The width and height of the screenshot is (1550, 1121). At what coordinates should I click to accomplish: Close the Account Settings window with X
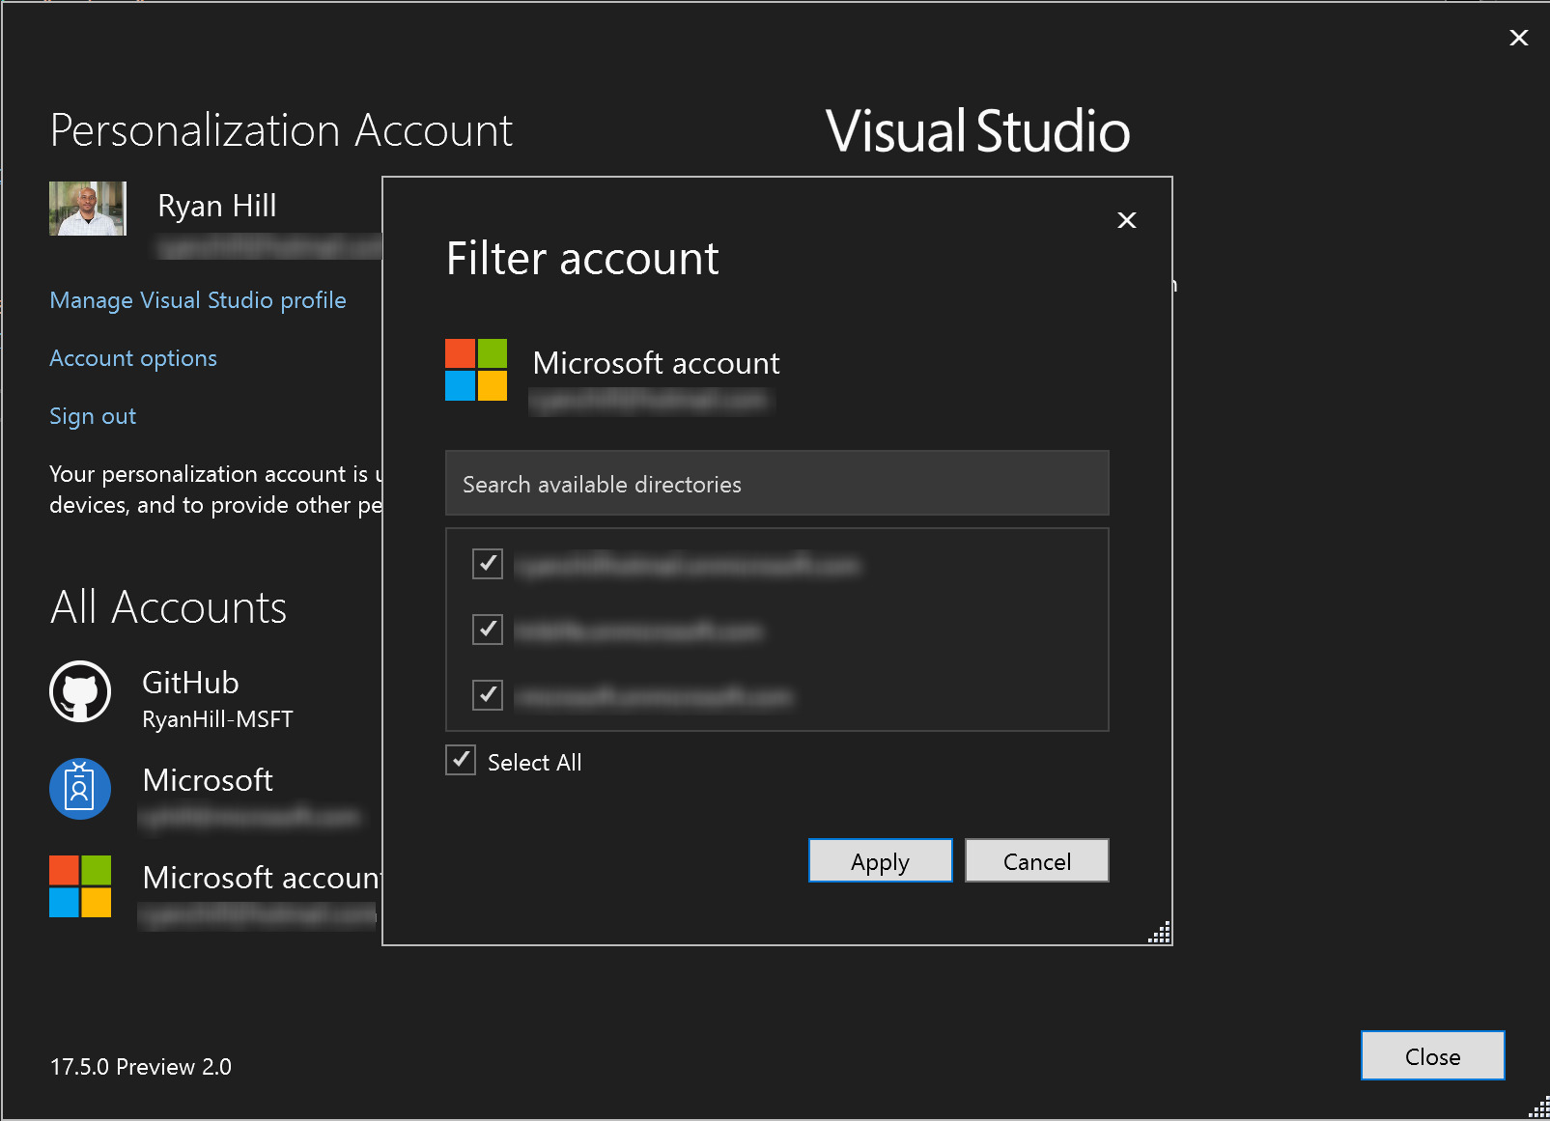(1518, 38)
